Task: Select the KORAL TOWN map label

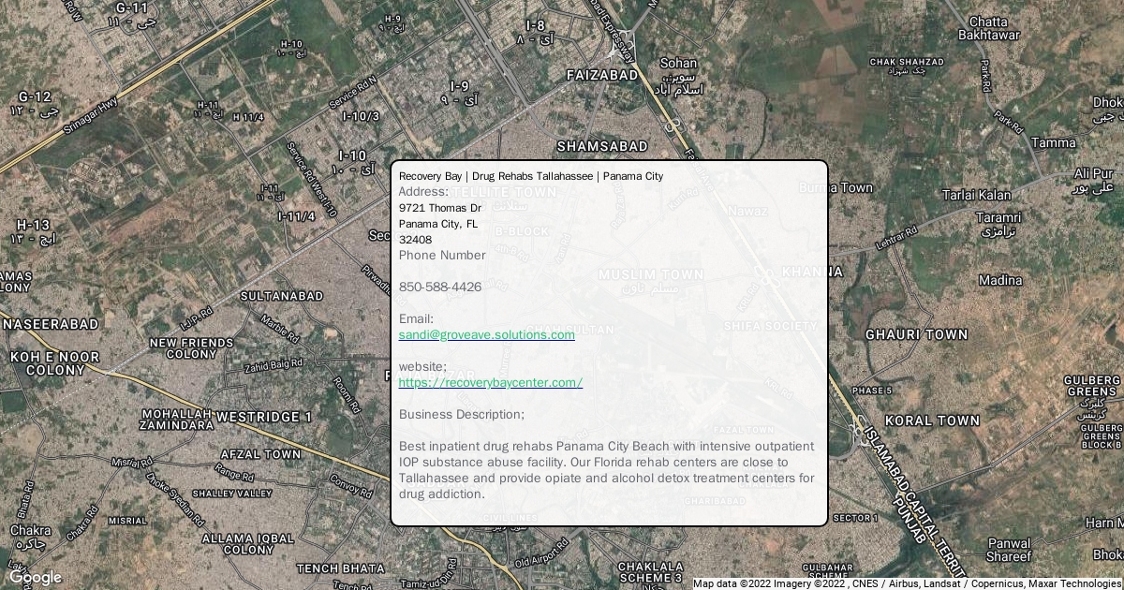Action: [932, 420]
